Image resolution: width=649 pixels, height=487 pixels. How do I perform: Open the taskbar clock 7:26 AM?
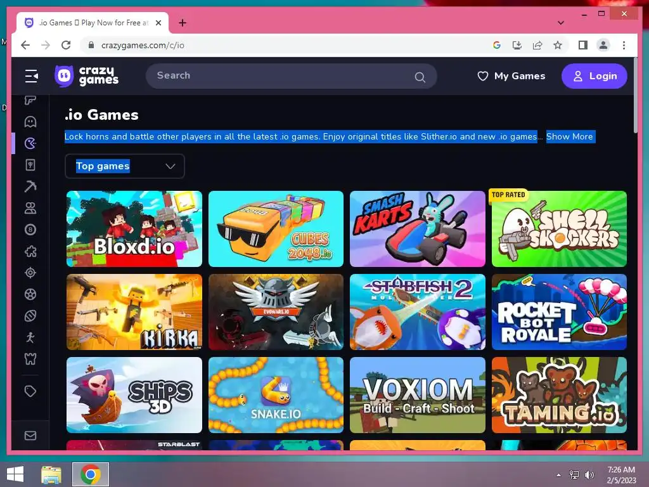point(621,475)
